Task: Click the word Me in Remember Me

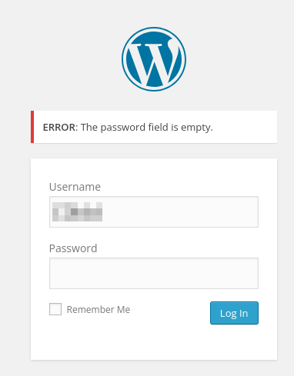Action: tap(124, 310)
